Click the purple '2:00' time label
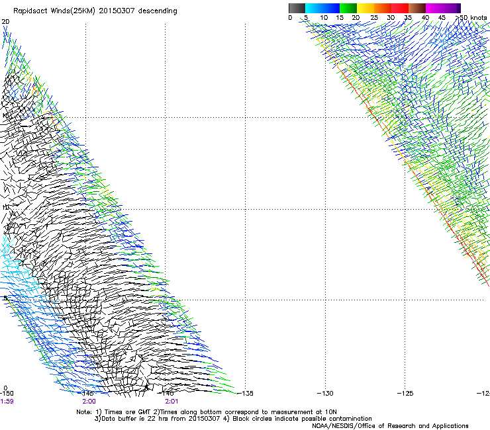Viewport: 490px width, 430px height. coord(89,402)
